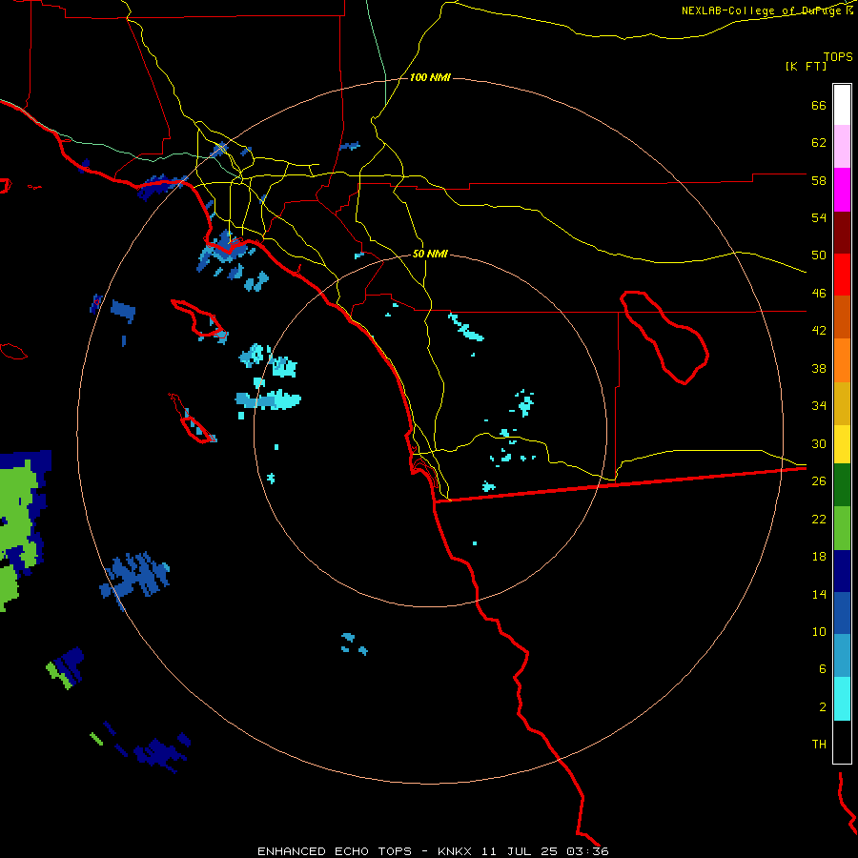Viewport: 858px width, 858px height.
Task: Click the ENHANCED ECHO TOPS title text
Action: [335, 851]
